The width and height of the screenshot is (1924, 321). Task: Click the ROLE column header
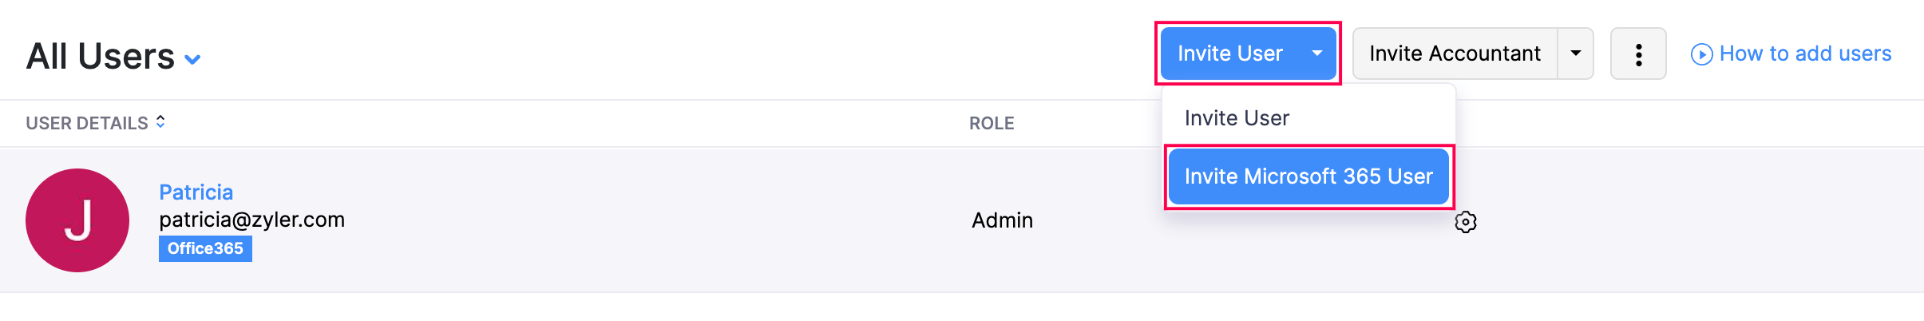tap(991, 123)
